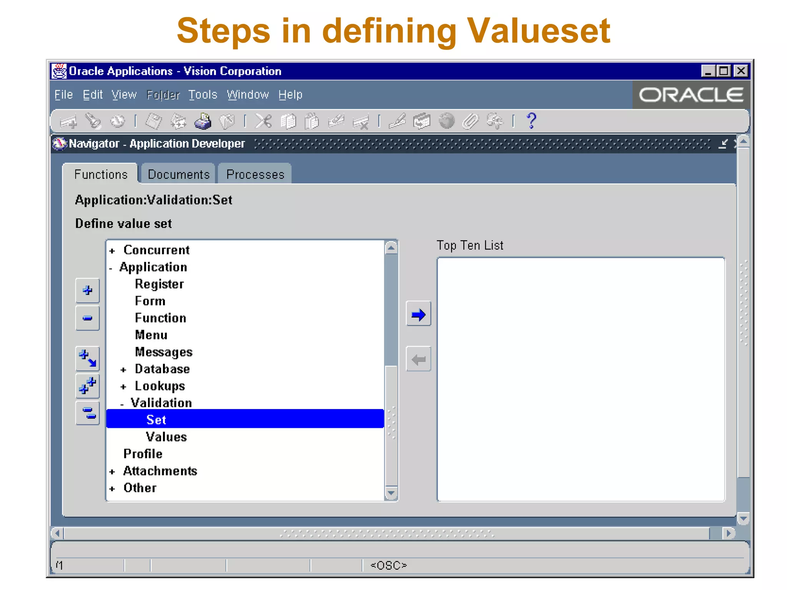Click the Show Navigator toolbar icon
787x590 pixels.
[x=118, y=121]
